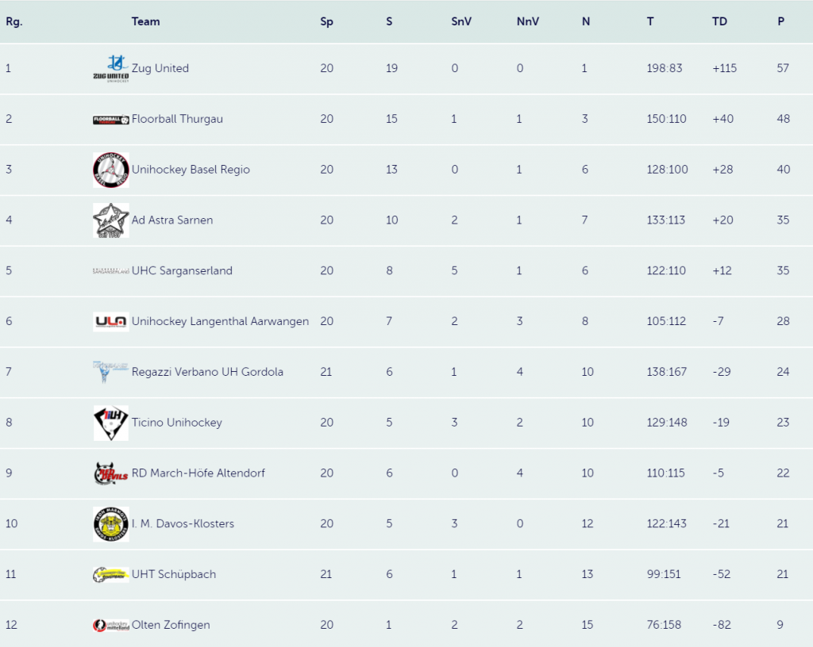Viewport: 813px width, 647px height.
Task: Click the NnV column header
Action: point(528,21)
